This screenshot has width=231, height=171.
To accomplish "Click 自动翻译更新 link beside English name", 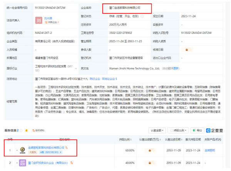I will pyautogui.click(x=171, y=69).
